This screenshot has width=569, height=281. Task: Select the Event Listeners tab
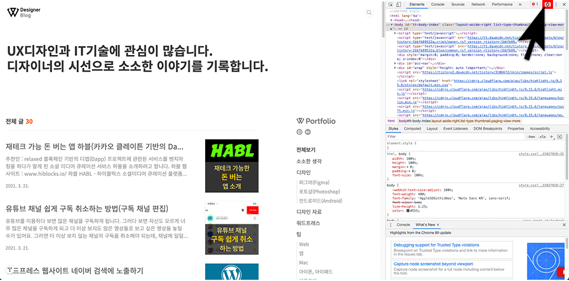[x=455, y=129]
